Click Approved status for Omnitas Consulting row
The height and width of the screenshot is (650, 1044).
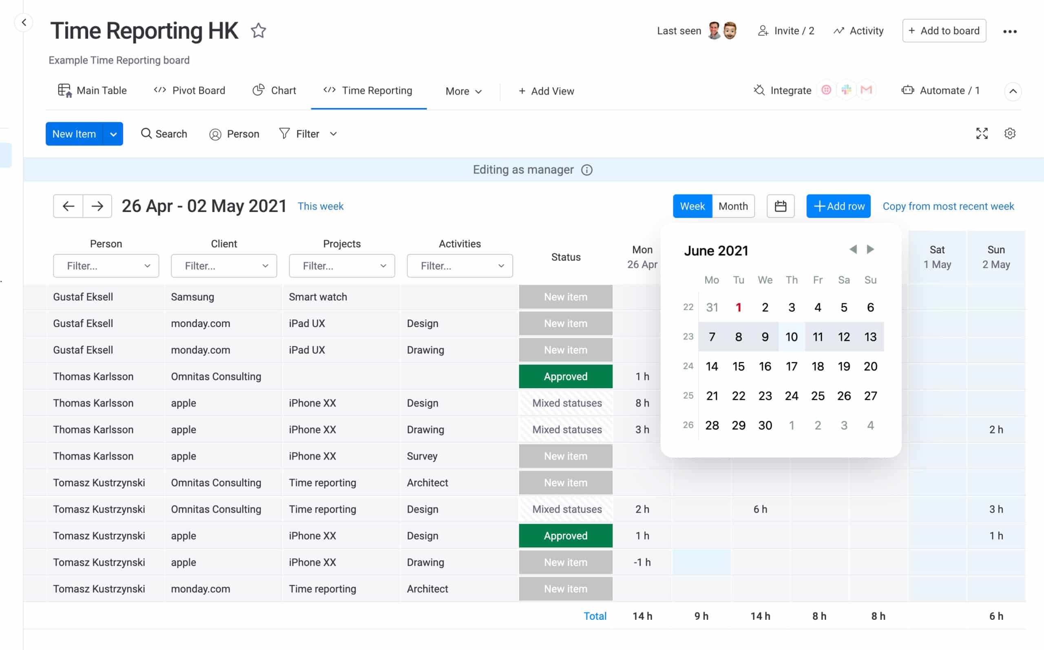[x=566, y=377]
